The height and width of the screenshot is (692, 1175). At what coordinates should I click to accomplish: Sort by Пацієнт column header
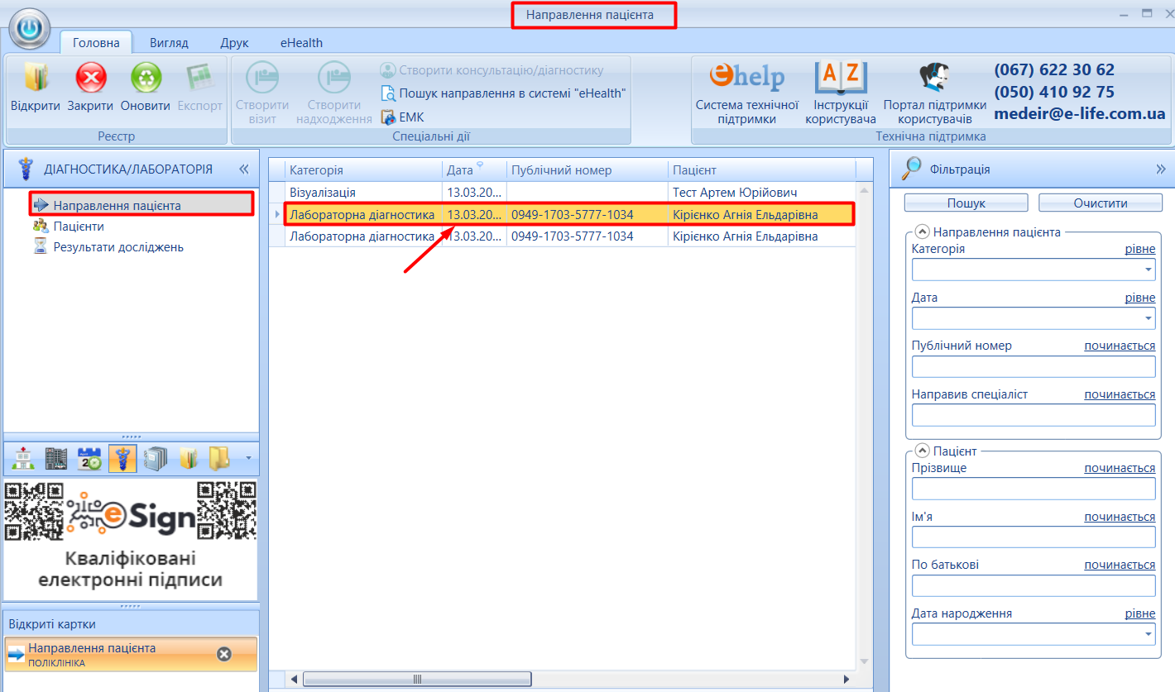(761, 169)
